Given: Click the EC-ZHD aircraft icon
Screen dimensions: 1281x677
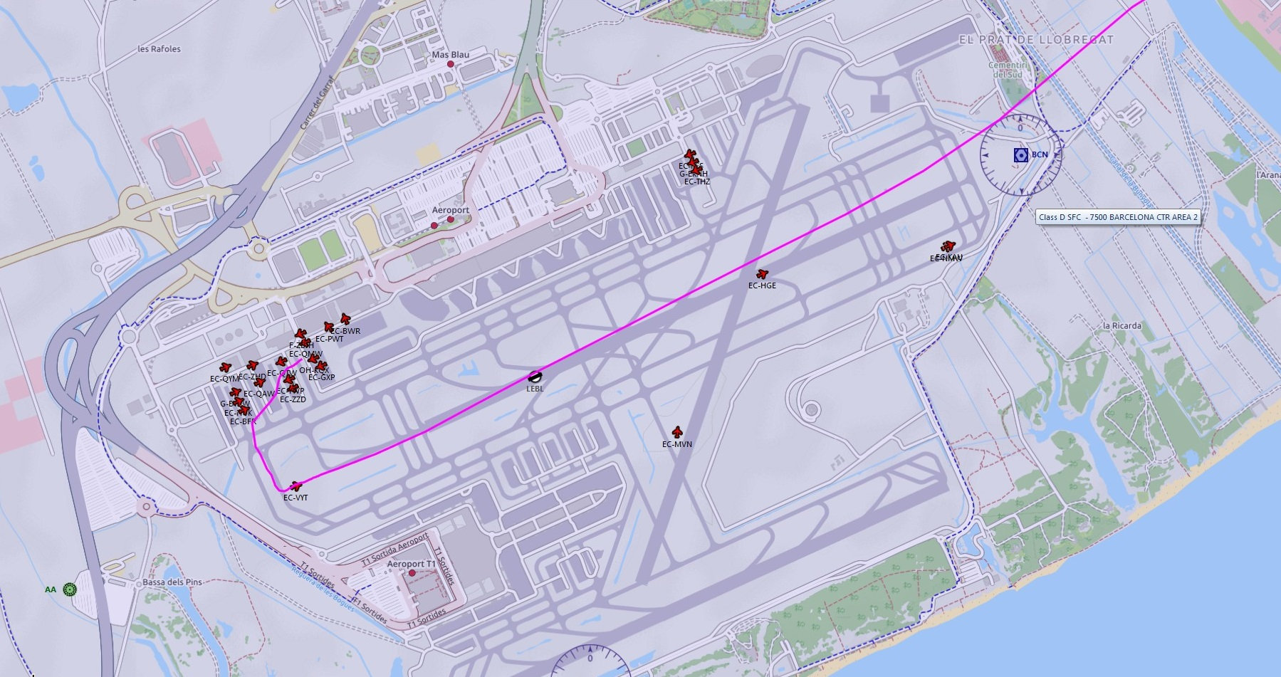Looking at the screenshot, I should point(252,366).
